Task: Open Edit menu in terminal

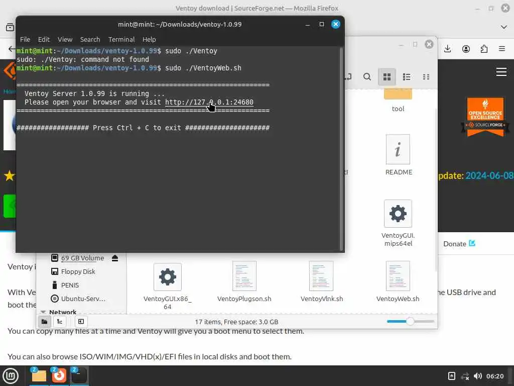Action: [44, 39]
